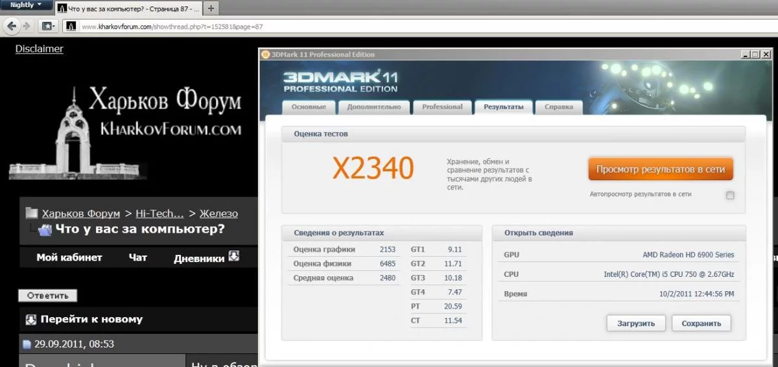Open a new browser tab with plus

click(x=211, y=8)
